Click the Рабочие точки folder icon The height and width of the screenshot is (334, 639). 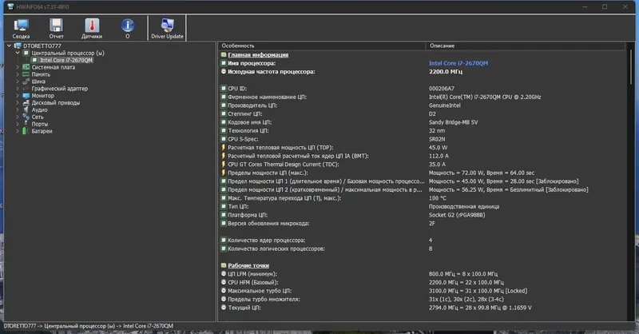[x=224, y=265]
